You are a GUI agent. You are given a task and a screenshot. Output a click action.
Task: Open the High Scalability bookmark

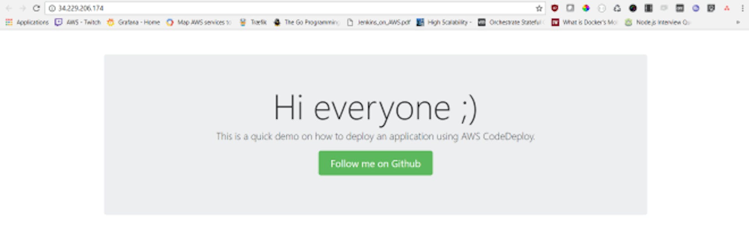[x=444, y=22]
